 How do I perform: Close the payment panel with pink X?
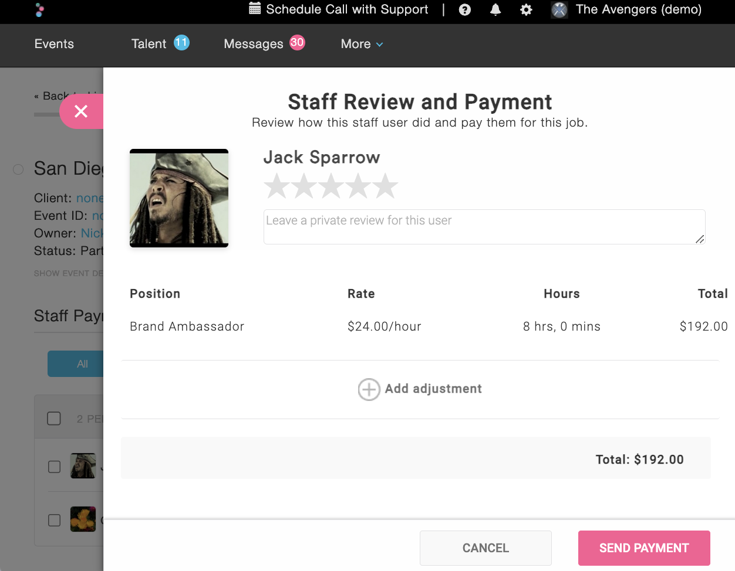click(82, 111)
